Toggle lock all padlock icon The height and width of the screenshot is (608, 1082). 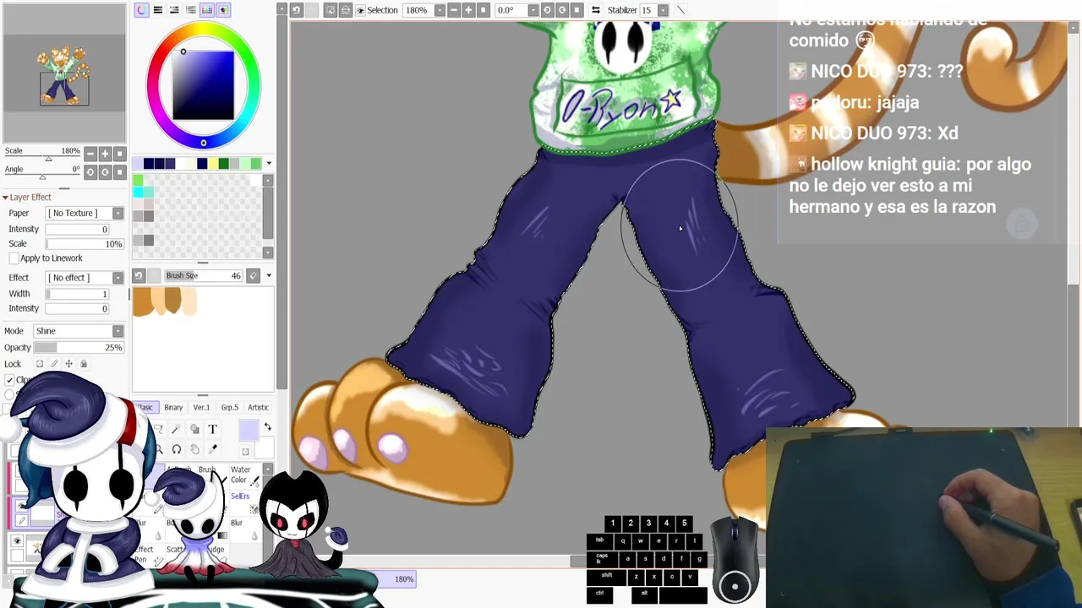tap(83, 364)
